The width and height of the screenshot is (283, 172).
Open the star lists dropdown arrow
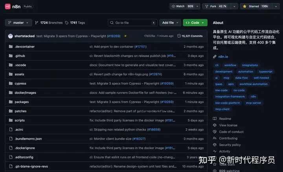[x=276, y=6]
